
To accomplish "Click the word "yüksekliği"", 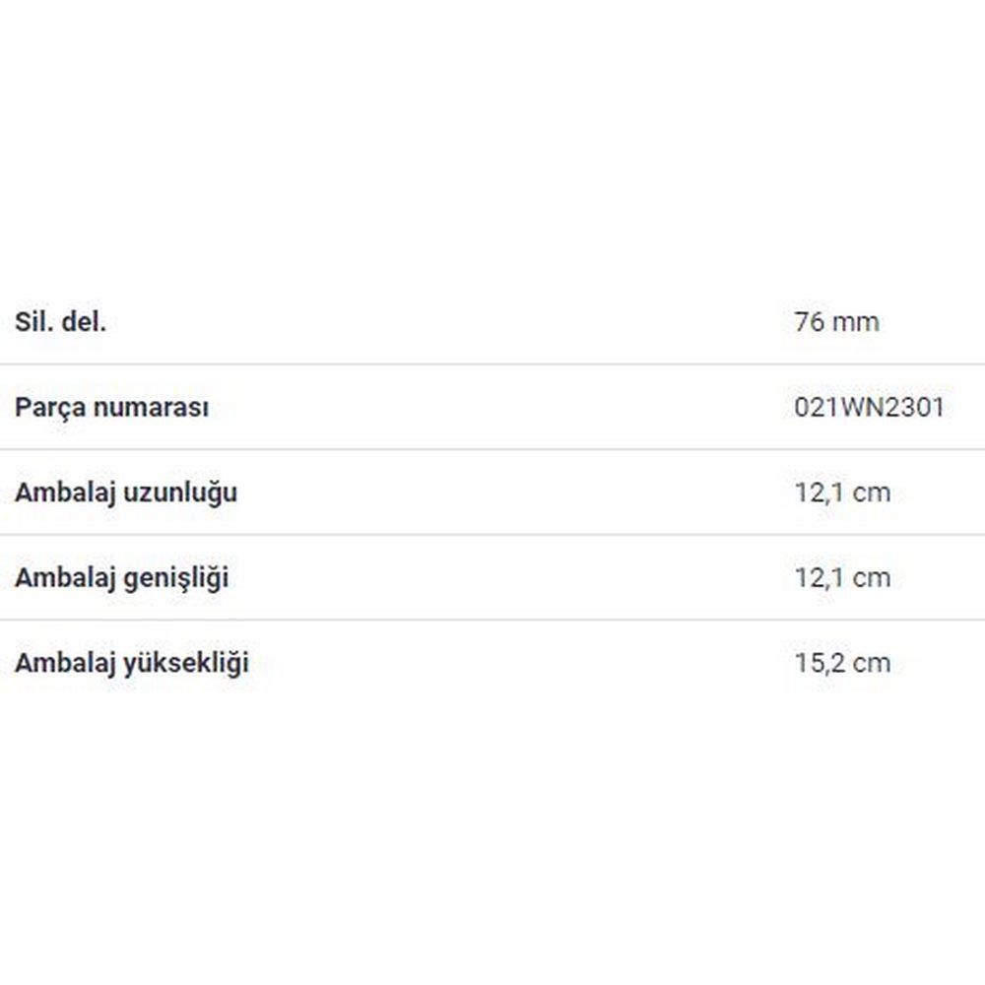I will (185, 663).
